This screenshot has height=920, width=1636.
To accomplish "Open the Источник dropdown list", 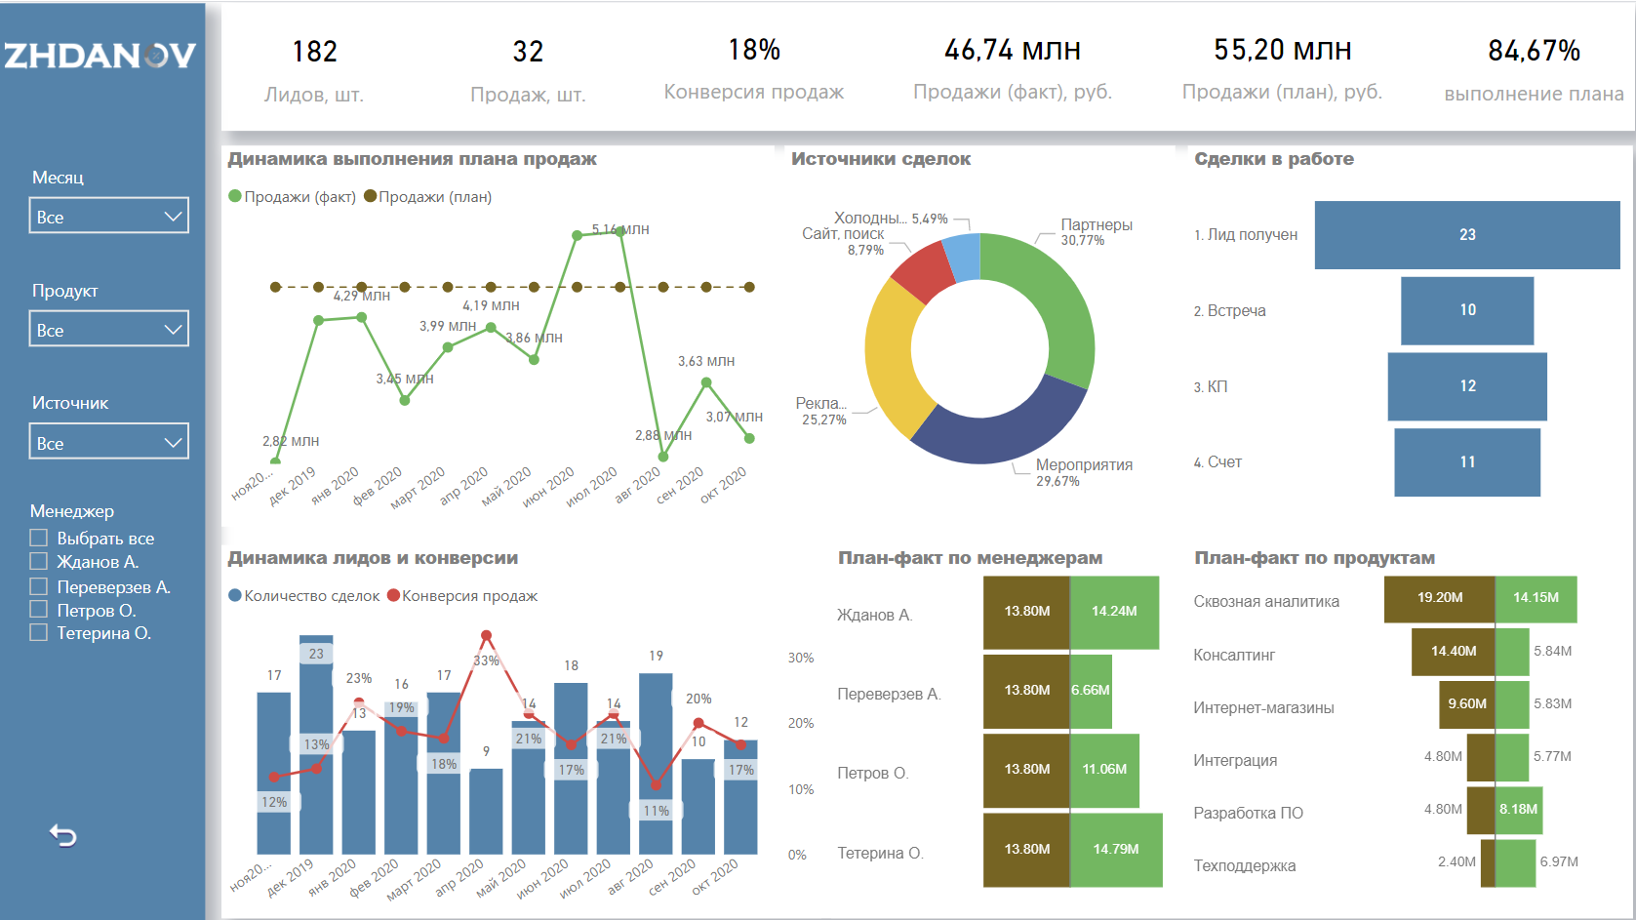I will click(x=108, y=442).
